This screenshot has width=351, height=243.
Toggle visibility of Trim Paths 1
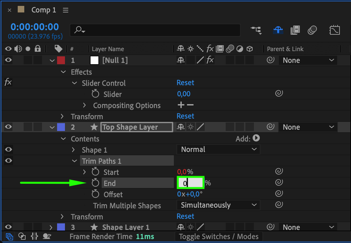9,160
